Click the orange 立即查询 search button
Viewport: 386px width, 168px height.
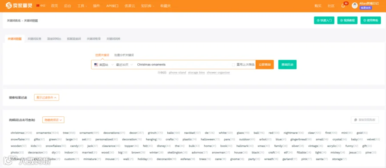pyautogui.click(x=265, y=65)
